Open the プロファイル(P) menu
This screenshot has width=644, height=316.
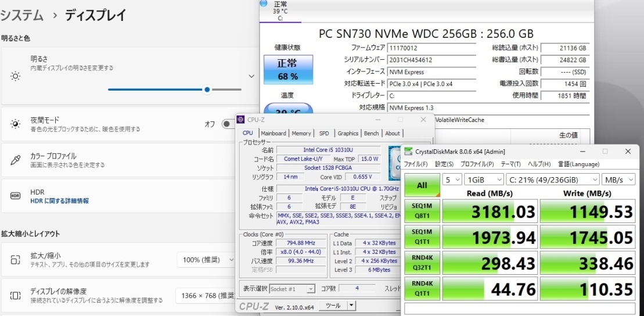(x=477, y=164)
